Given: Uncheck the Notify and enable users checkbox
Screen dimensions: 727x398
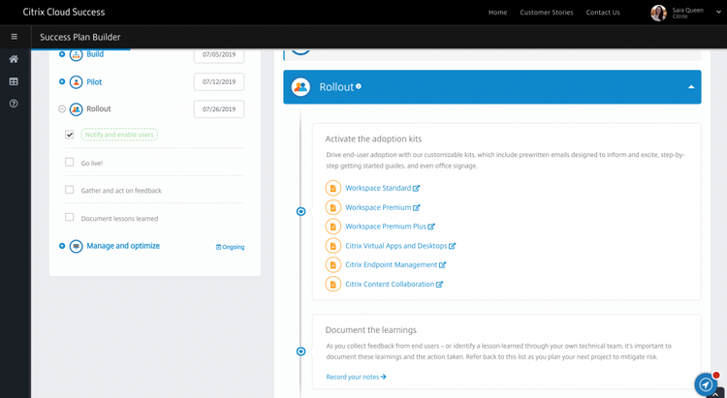Looking at the screenshot, I should (x=69, y=135).
